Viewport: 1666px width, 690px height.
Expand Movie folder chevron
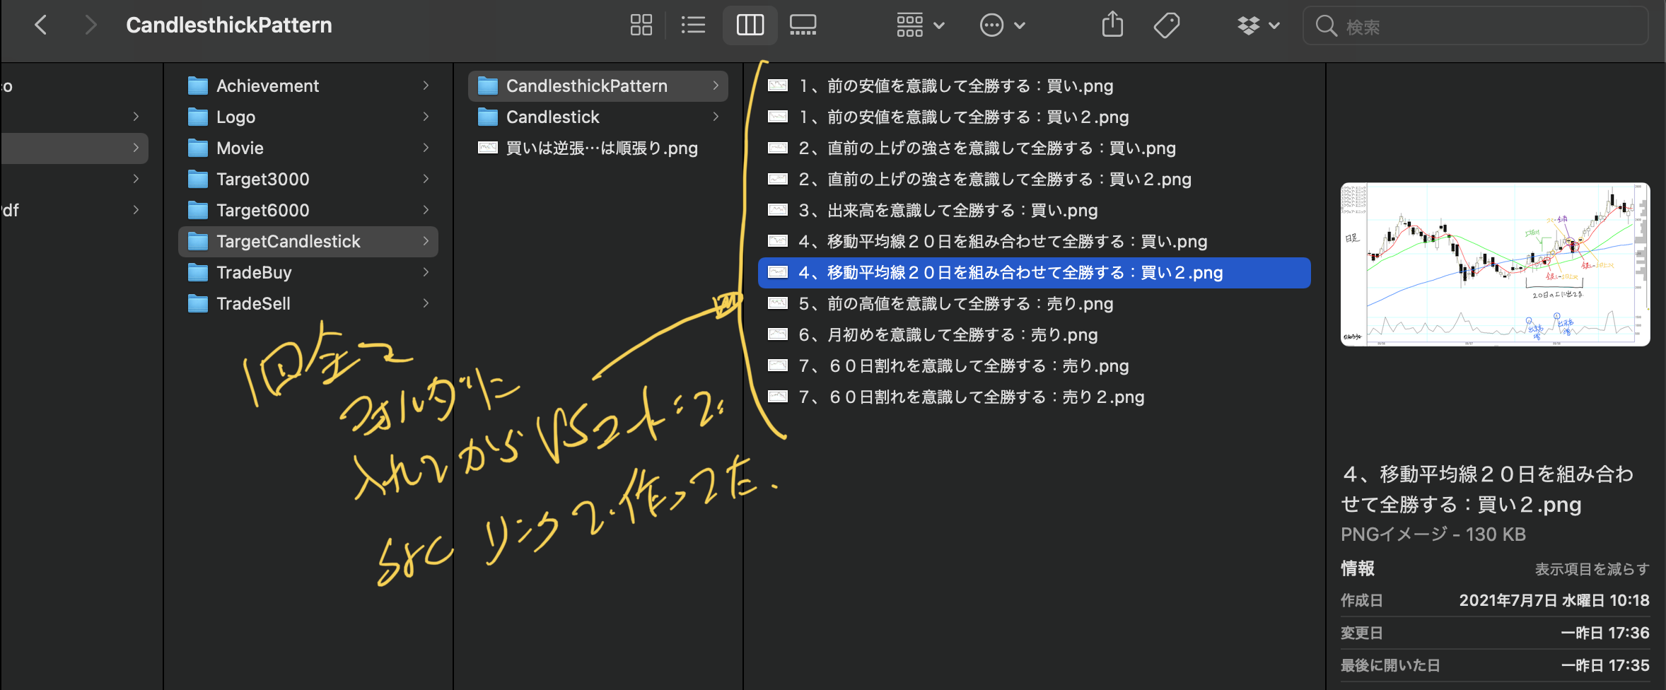click(x=426, y=148)
